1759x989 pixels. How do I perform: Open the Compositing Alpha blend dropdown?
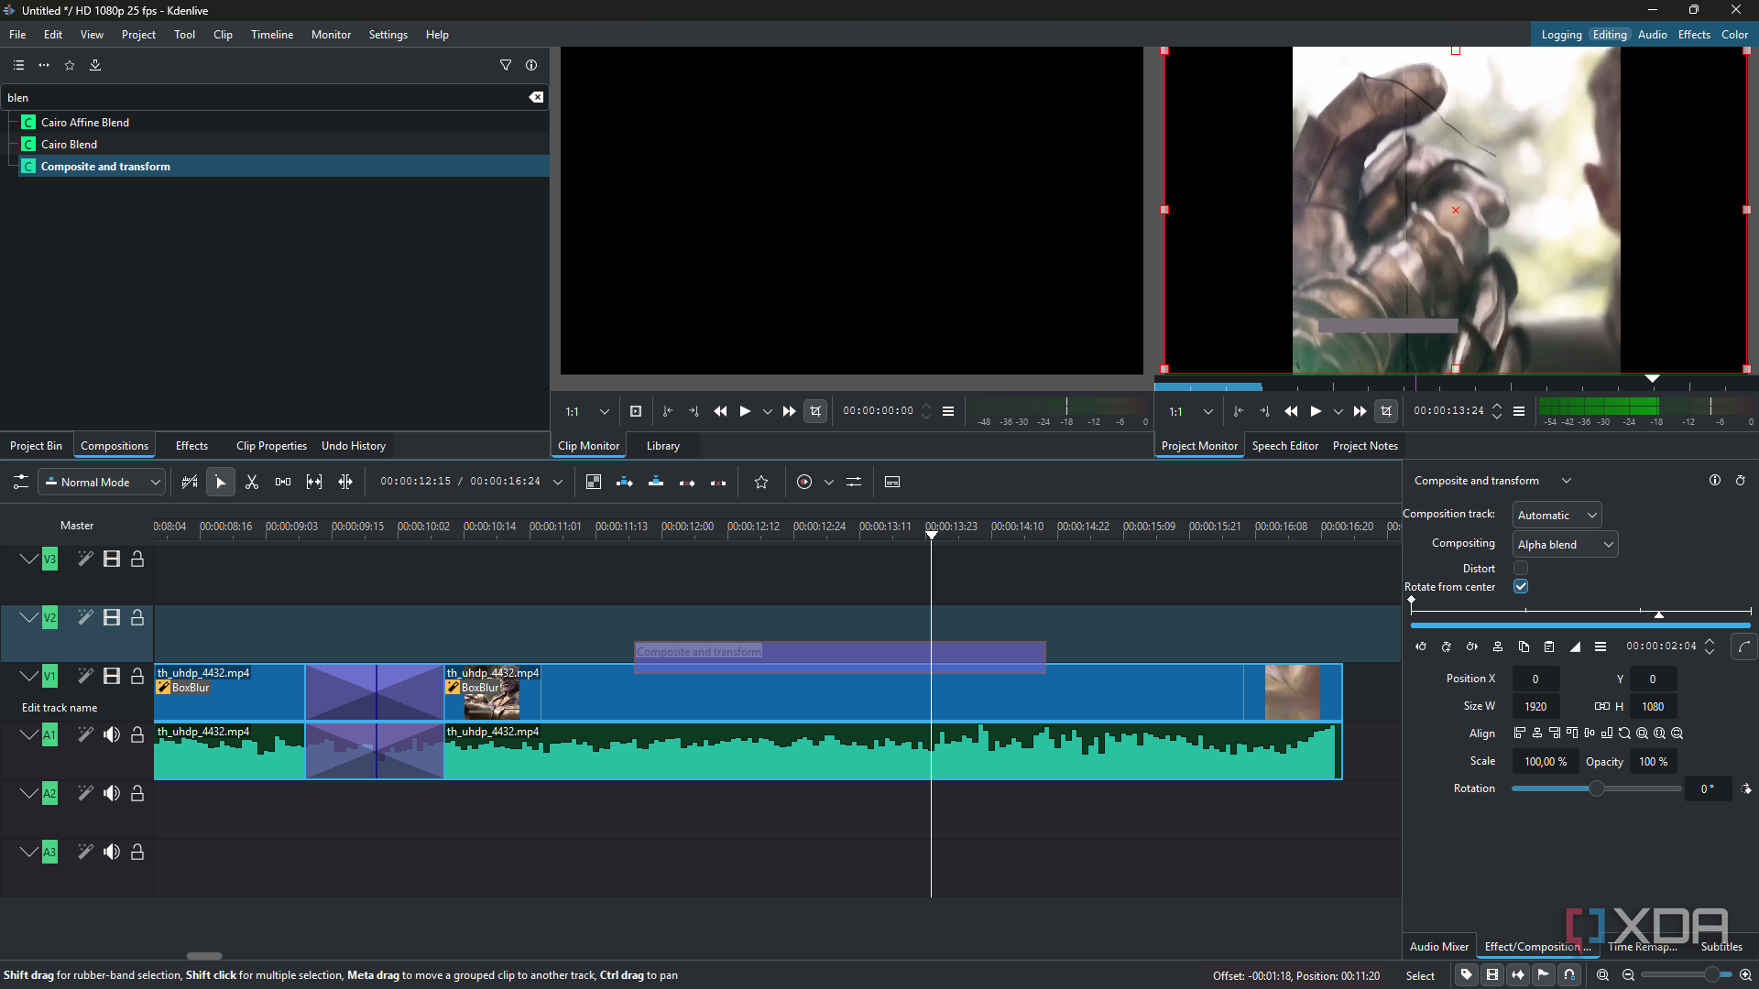click(1564, 544)
